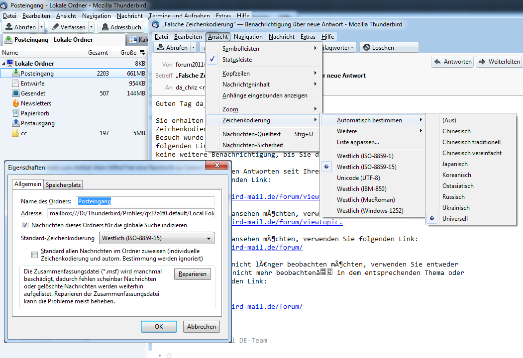Click the Weiterleiten forward button
Image resolution: width=523 pixels, height=358 pixels.
(x=499, y=62)
